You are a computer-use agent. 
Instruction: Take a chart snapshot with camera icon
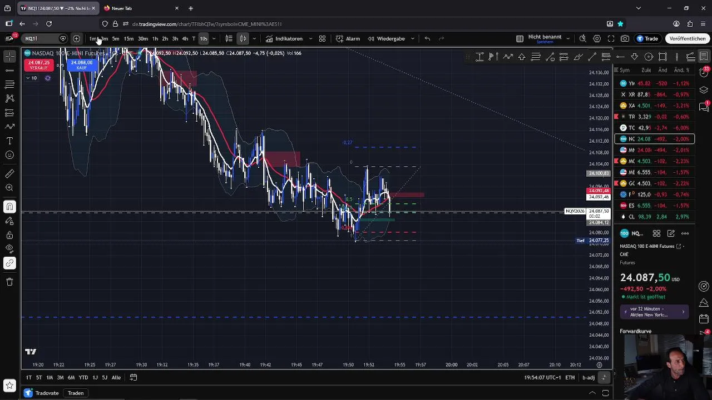click(625, 38)
